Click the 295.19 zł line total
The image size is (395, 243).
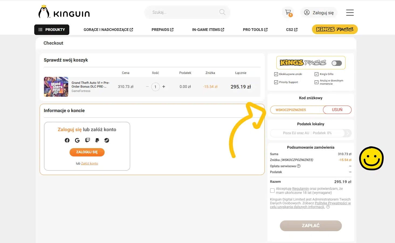pyautogui.click(x=241, y=87)
